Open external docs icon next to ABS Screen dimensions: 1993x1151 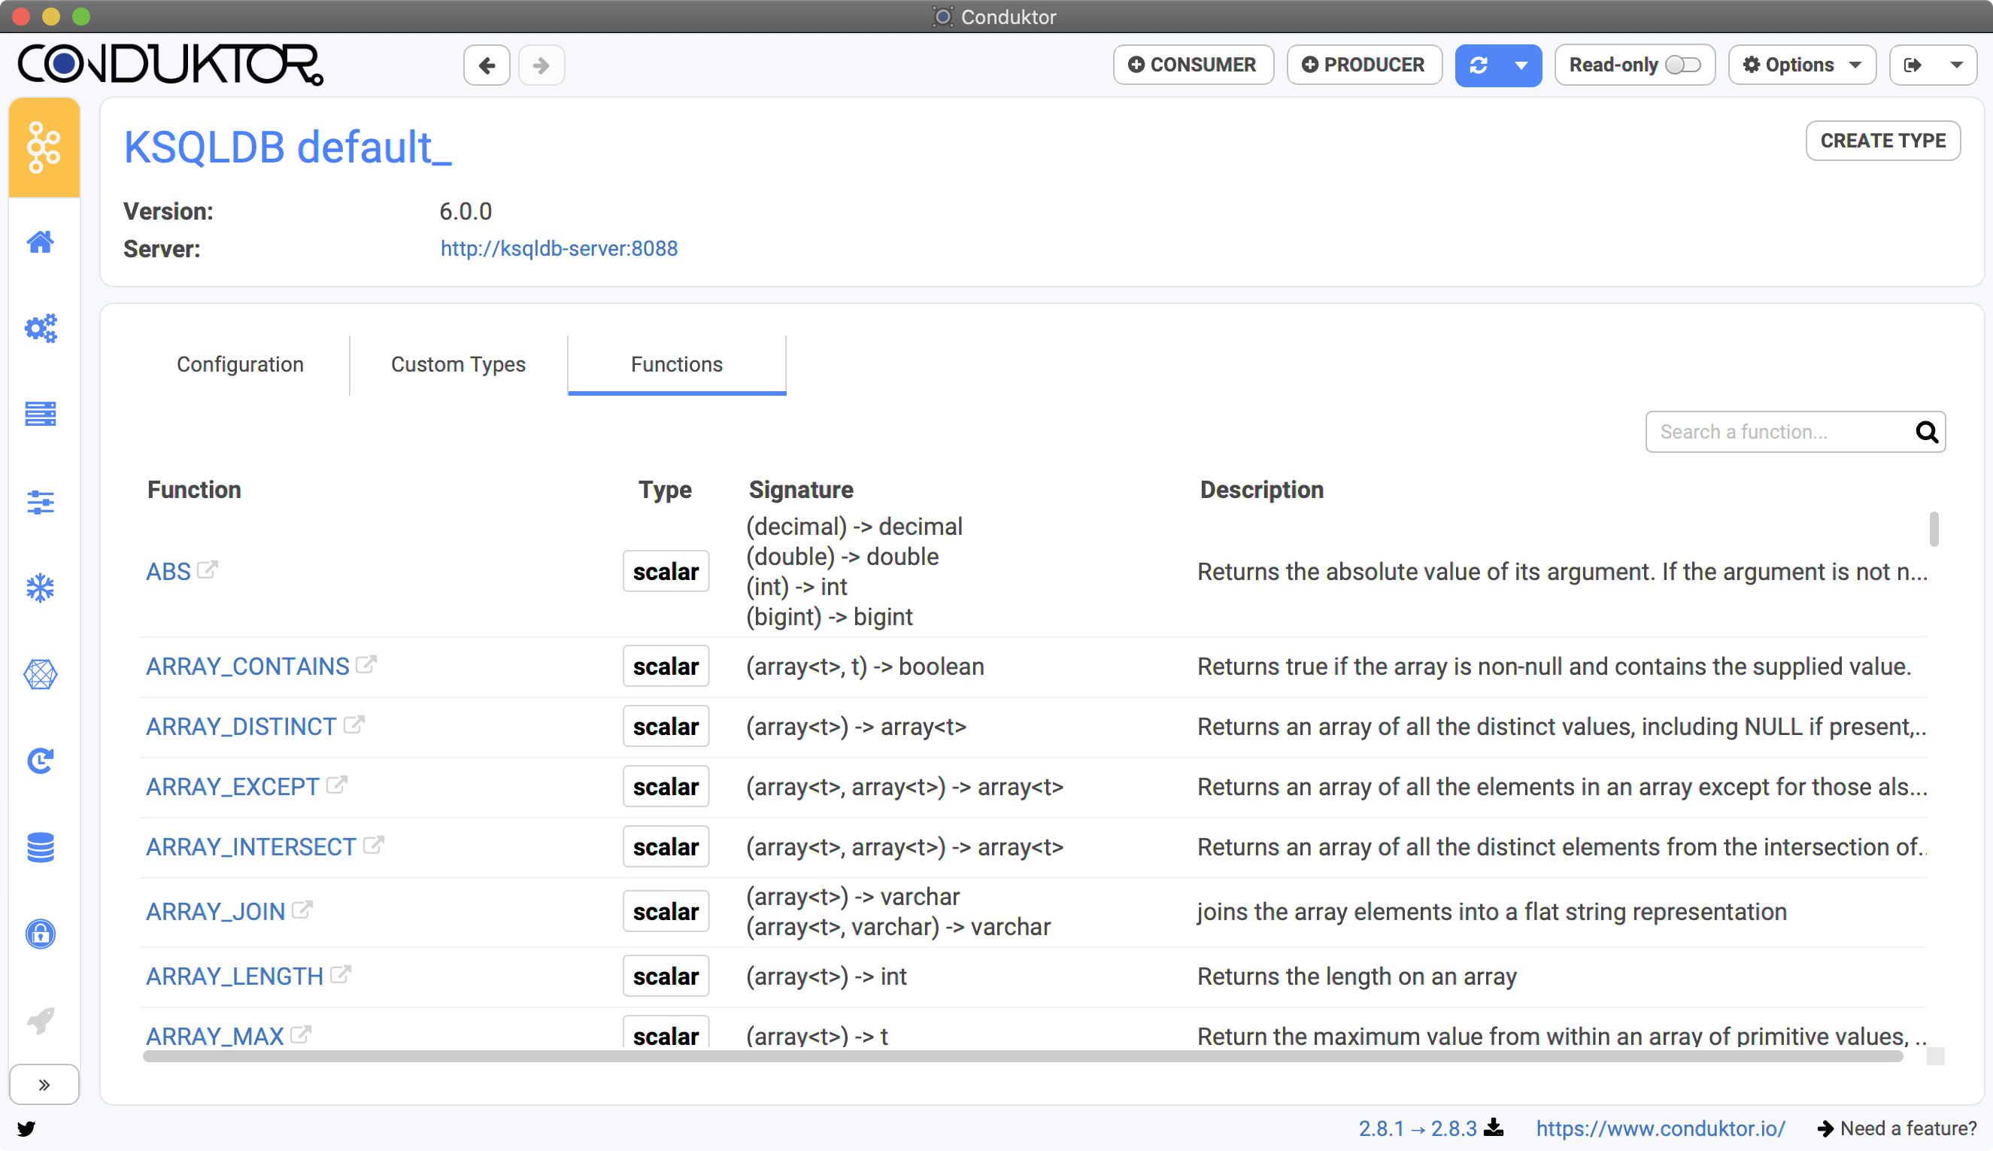pyautogui.click(x=208, y=569)
